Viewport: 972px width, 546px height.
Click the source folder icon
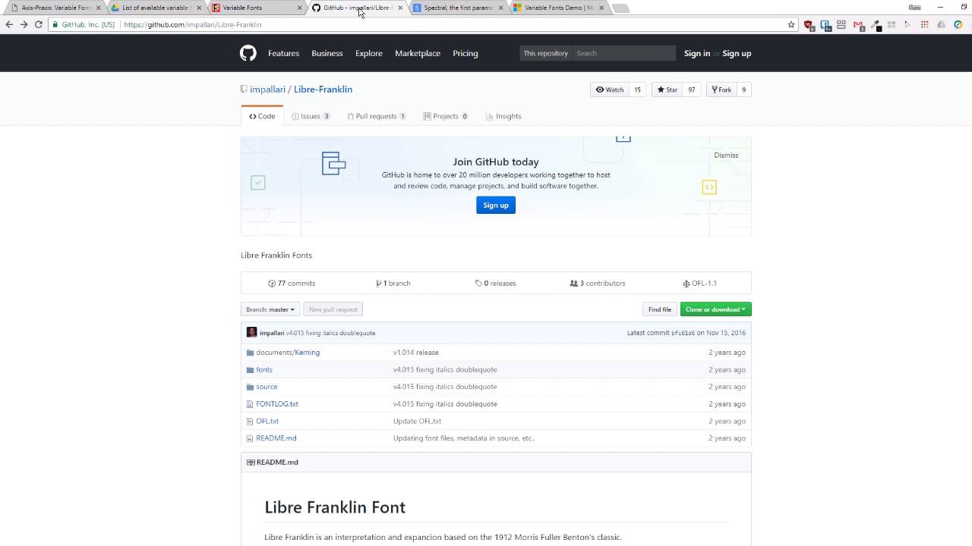click(x=250, y=387)
